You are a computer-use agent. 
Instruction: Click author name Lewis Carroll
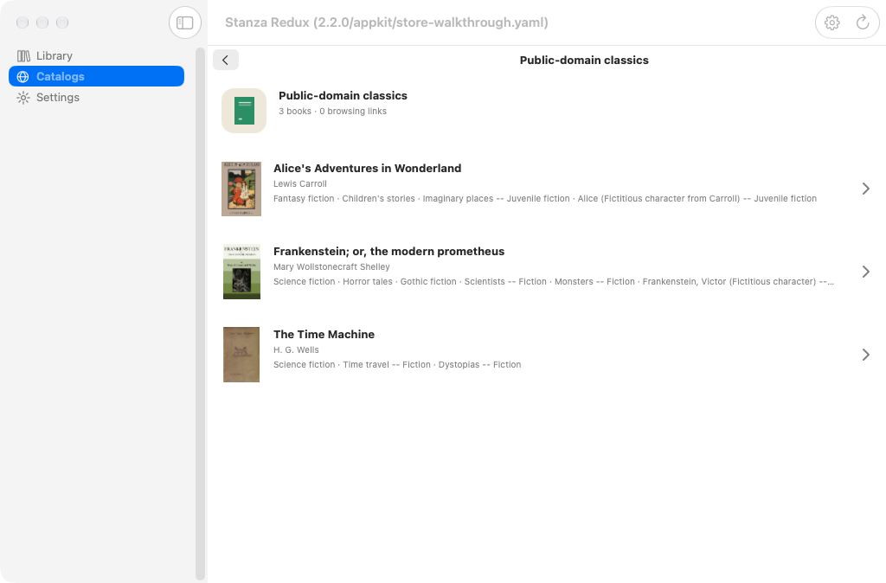coord(300,183)
